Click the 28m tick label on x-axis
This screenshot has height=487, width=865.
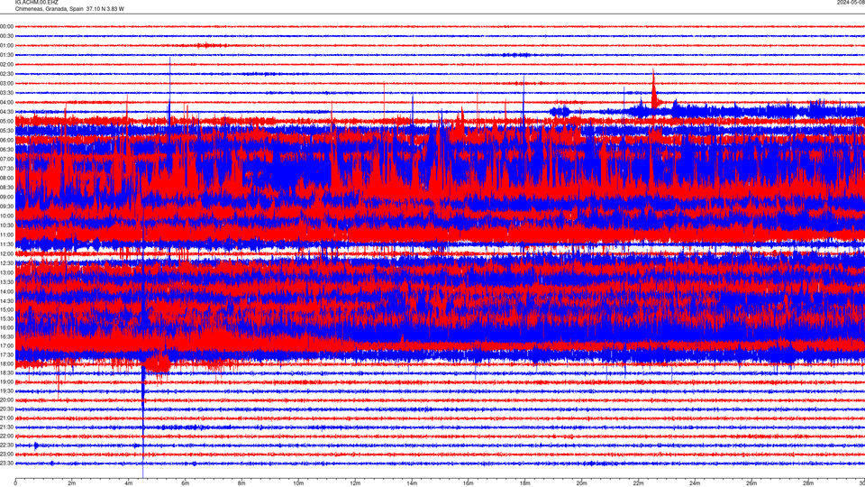coord(808,483)
